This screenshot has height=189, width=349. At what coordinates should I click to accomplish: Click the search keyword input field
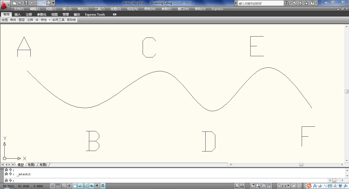[261, 3]
